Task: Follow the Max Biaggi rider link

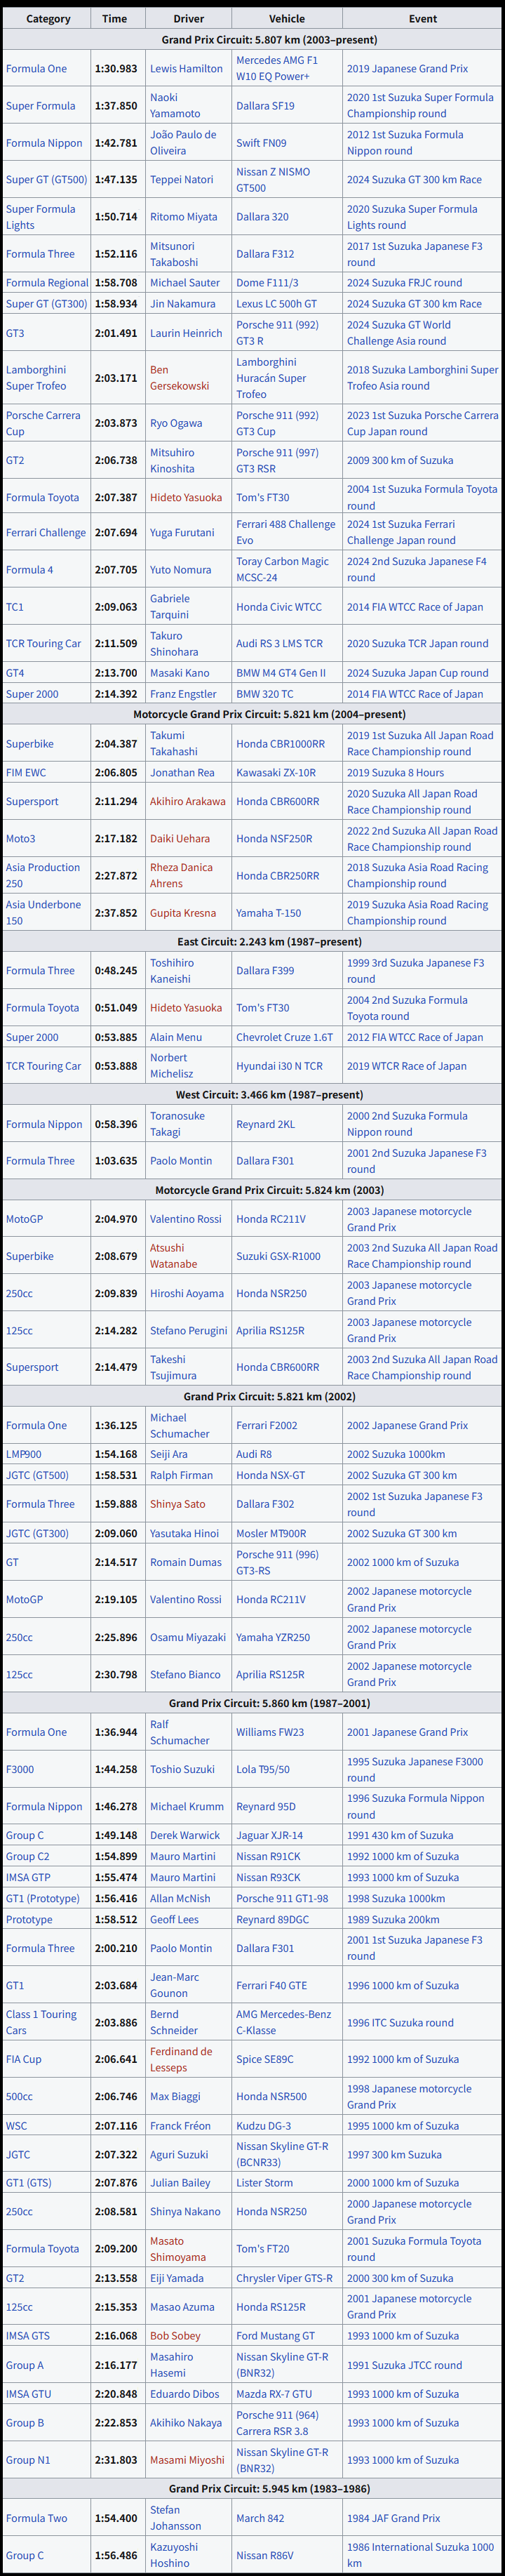Action: coord(175,2097)
